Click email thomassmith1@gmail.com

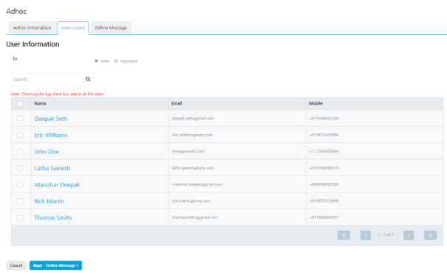(x=195, y=217)
